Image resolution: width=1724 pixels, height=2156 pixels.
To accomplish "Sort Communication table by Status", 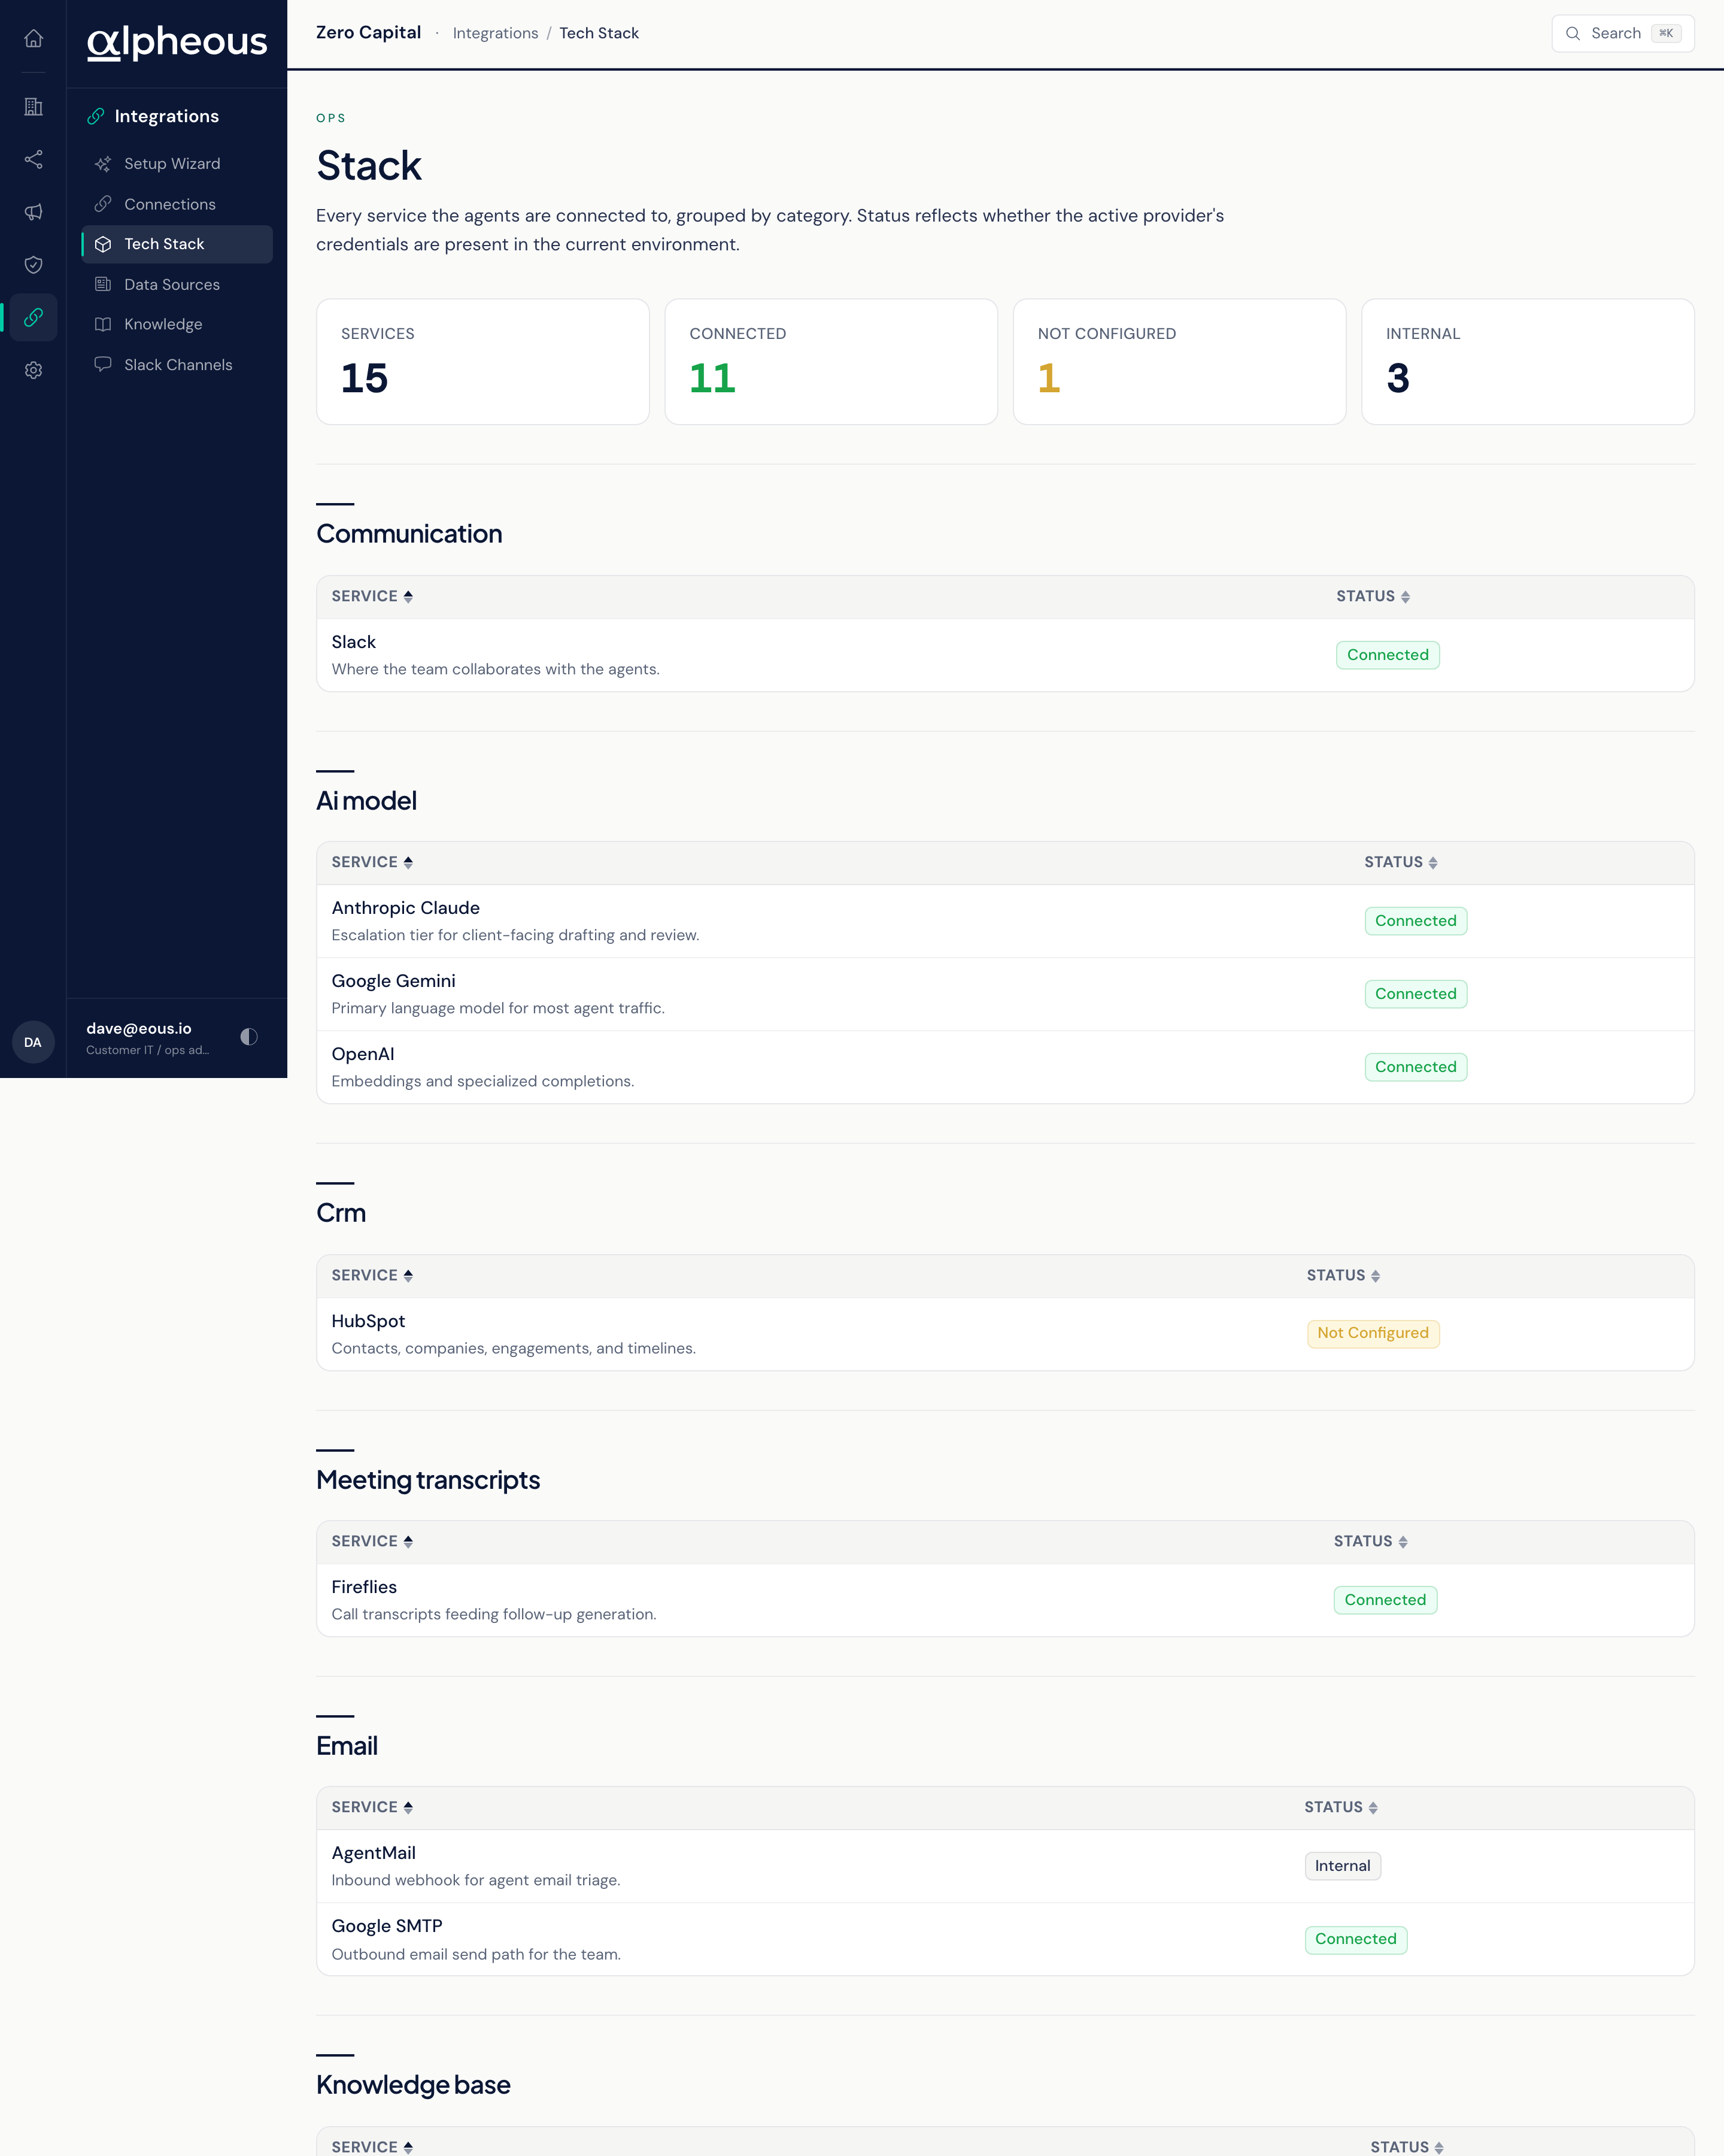I will (1373, 596).
